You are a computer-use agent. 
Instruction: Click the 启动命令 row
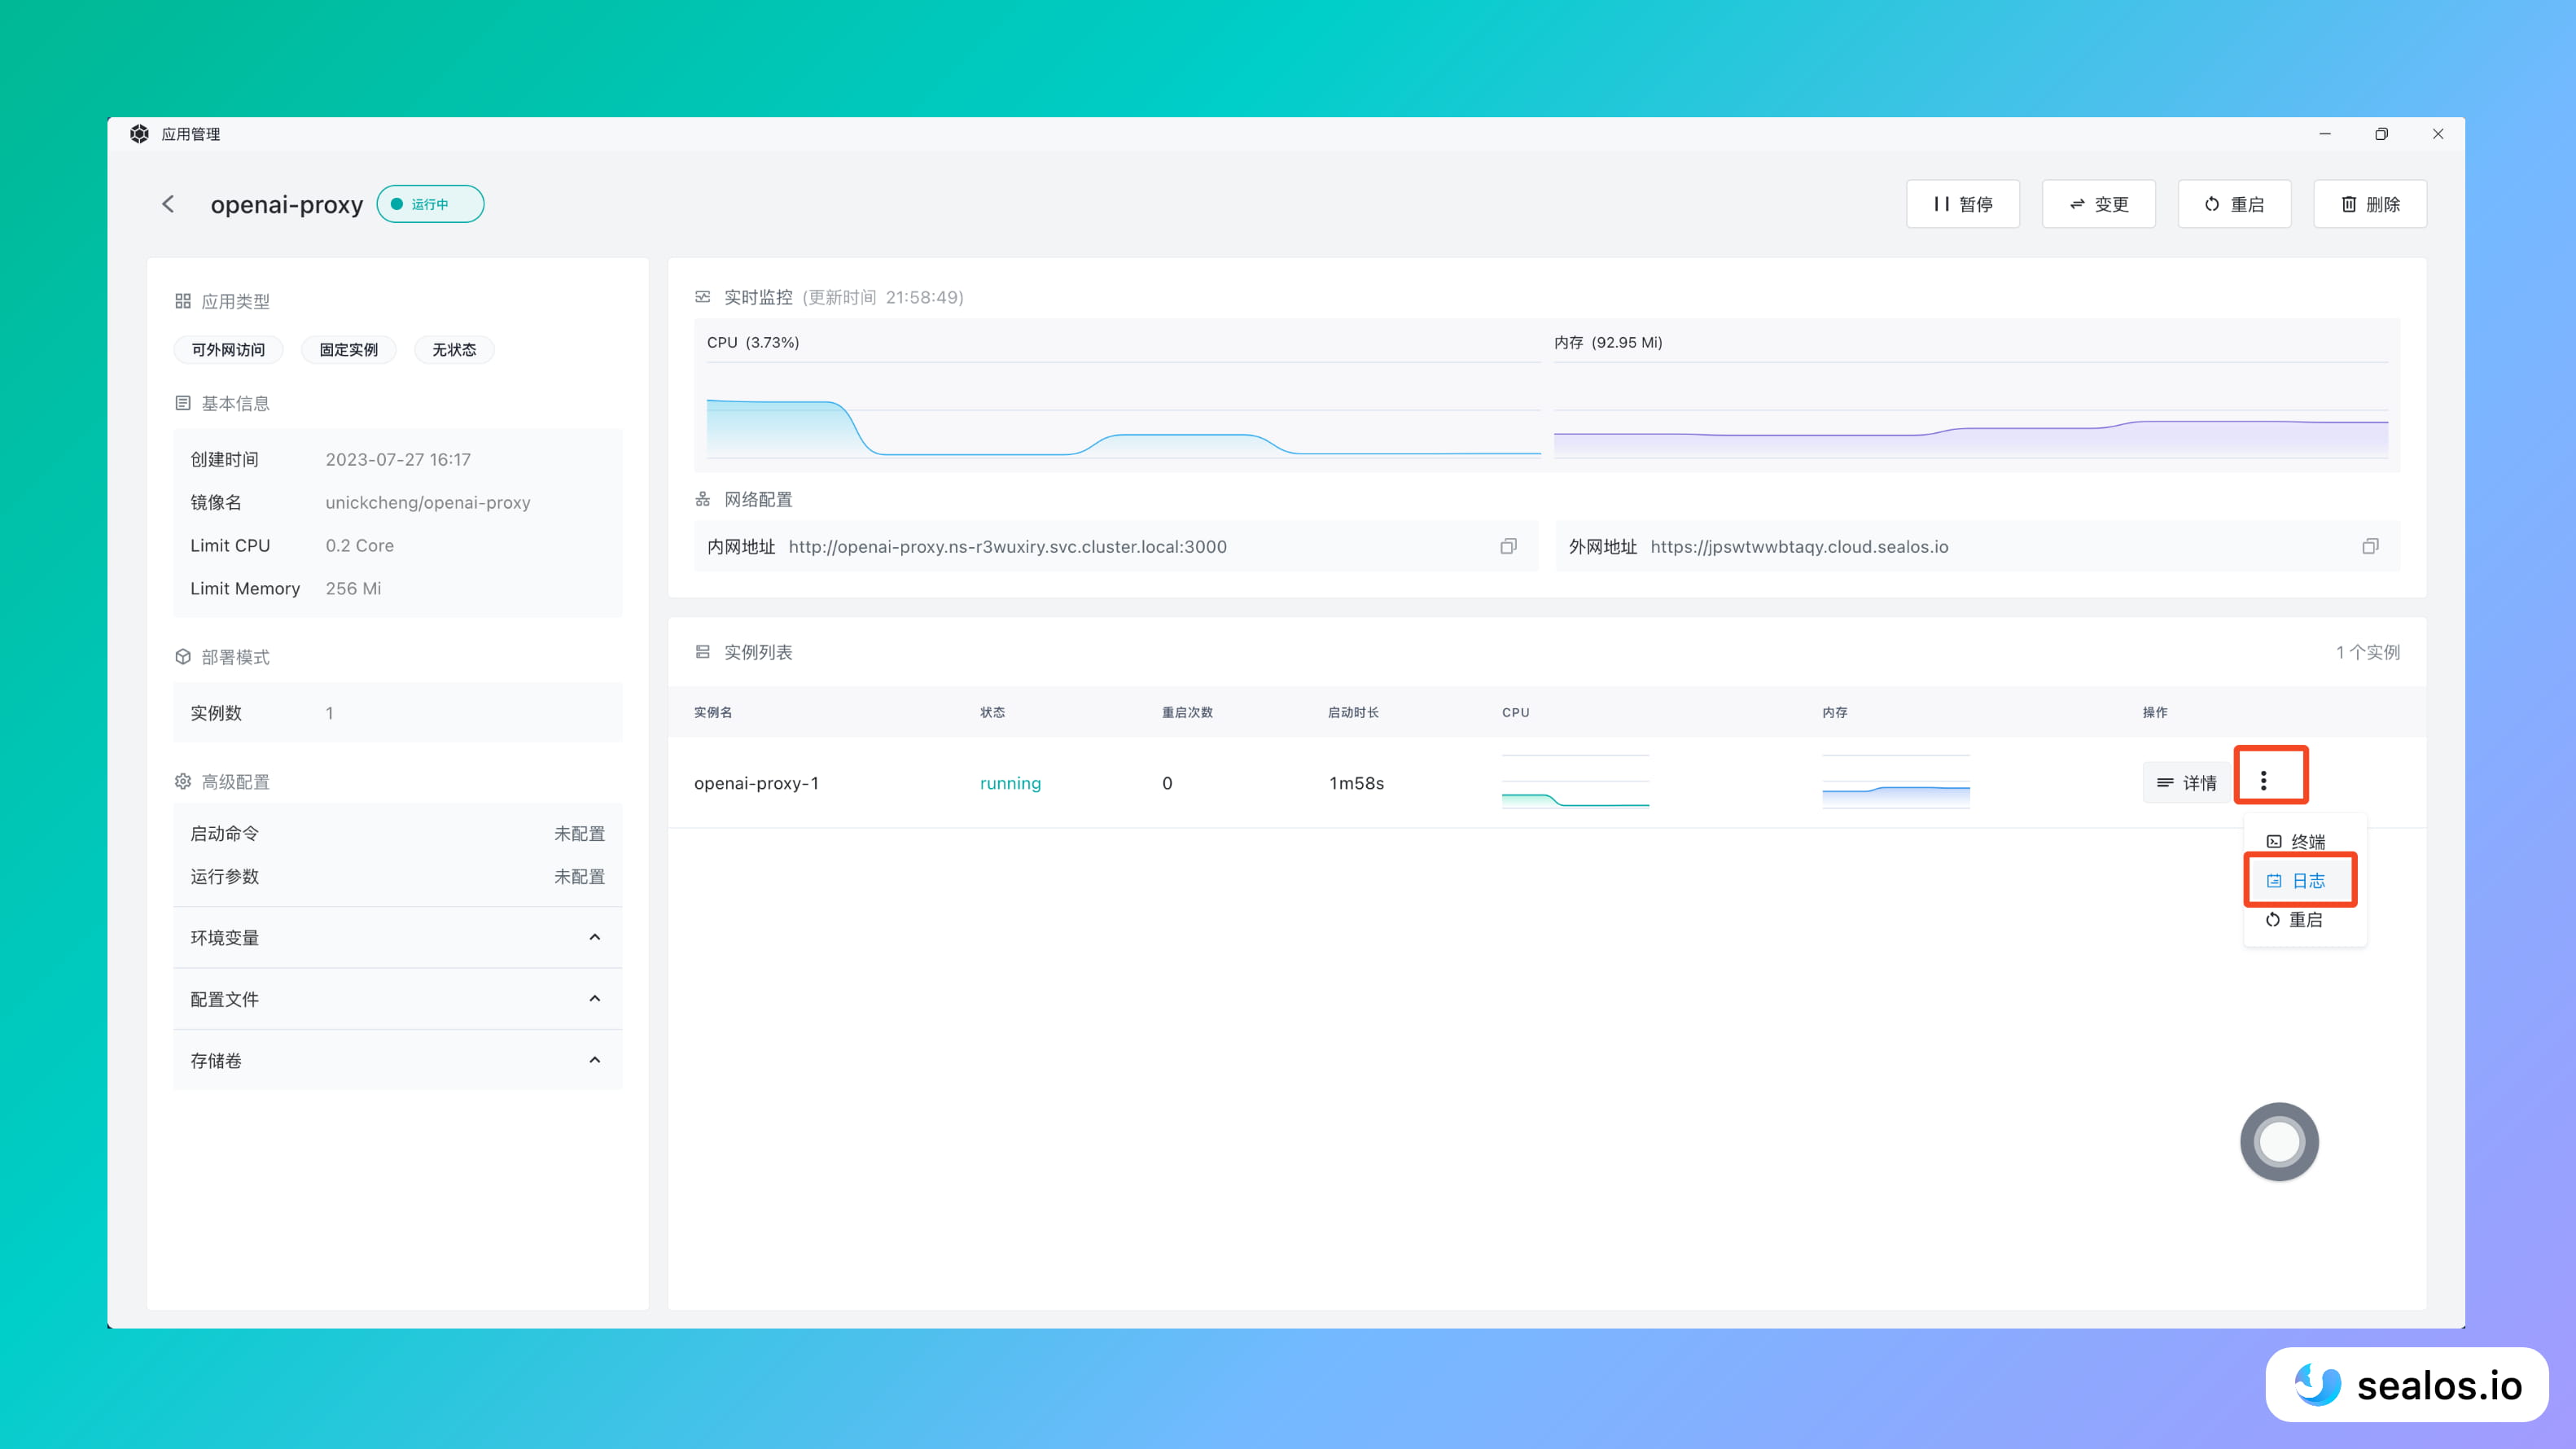pos(397,833)
